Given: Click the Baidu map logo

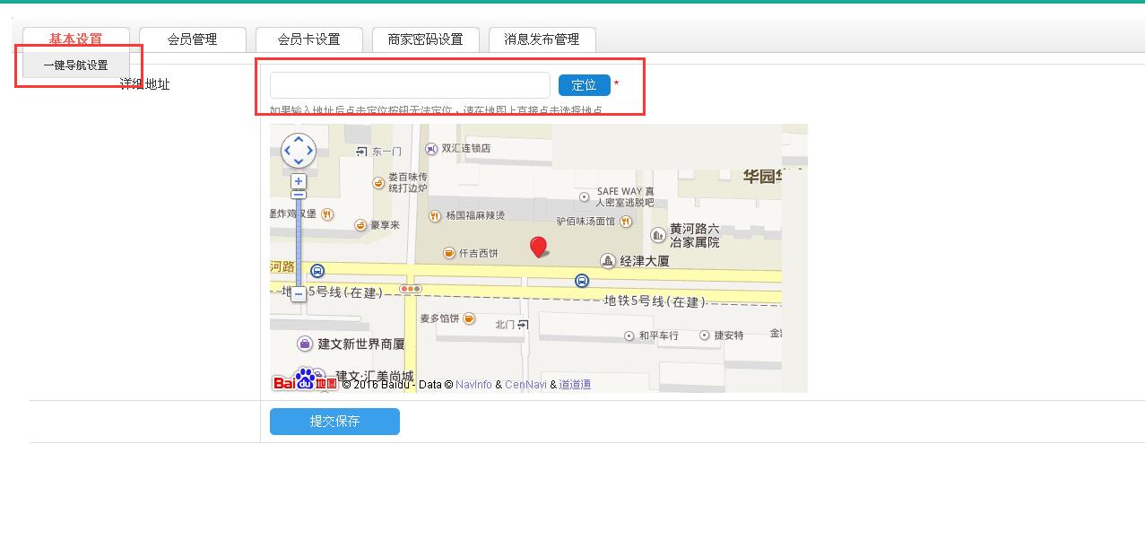Looking at the screenshot, I should coord(305,382).
